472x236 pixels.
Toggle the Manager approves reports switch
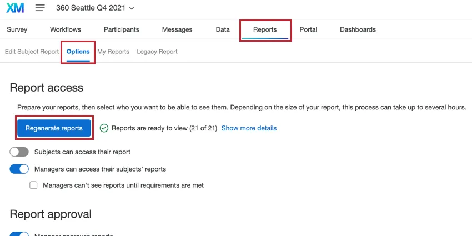click(x=19, y=234)
